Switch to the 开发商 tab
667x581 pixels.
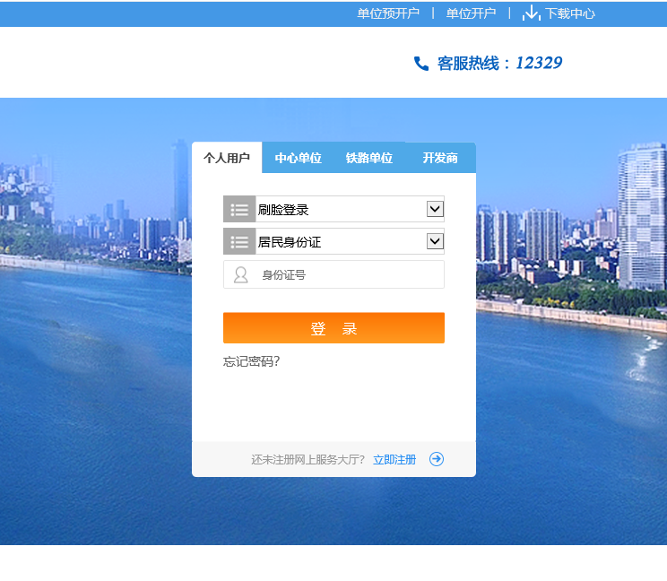440,158
